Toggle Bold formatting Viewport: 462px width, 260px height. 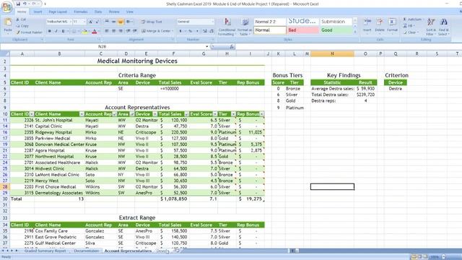50,31
